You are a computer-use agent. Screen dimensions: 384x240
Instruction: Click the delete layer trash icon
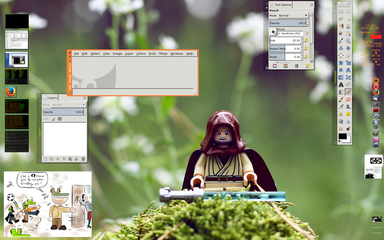coord(83,159)
